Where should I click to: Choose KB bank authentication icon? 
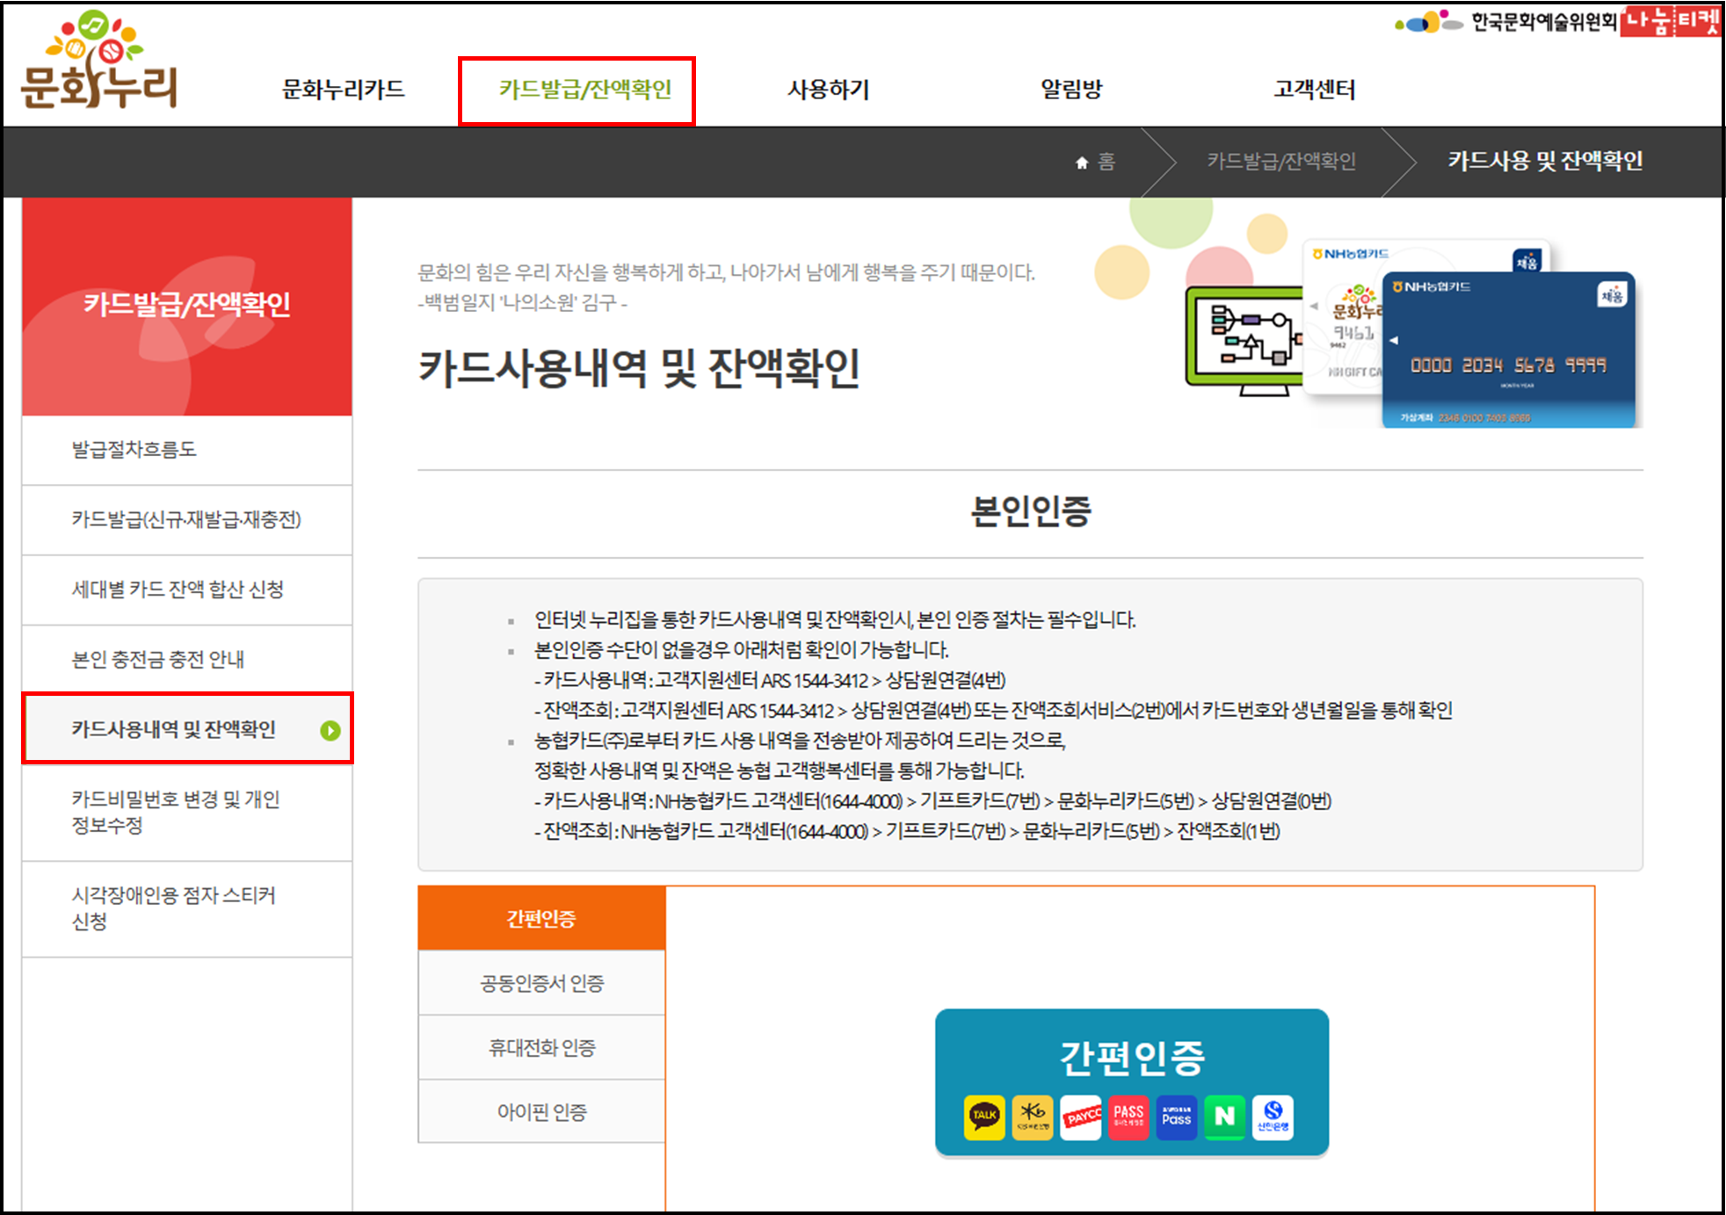pyautogui.click(x=1033, y=1117)
